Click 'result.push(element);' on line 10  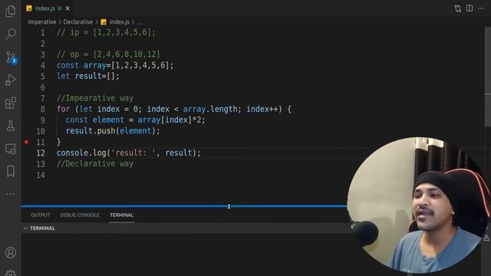113,131
